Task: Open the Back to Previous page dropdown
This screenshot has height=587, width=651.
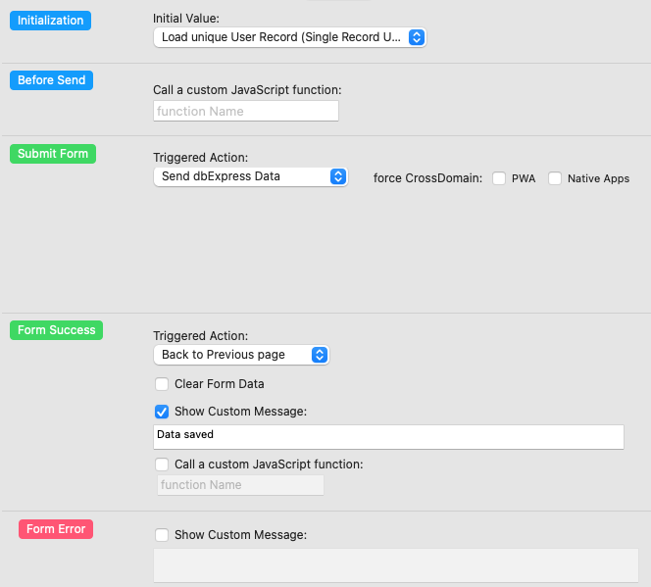Action: (x=240, y=355)
